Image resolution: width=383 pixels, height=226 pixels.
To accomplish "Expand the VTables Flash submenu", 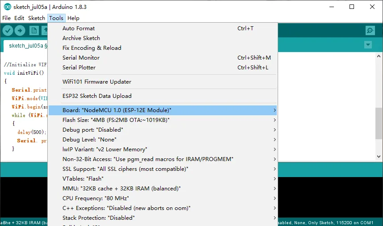I will (162, 178).
